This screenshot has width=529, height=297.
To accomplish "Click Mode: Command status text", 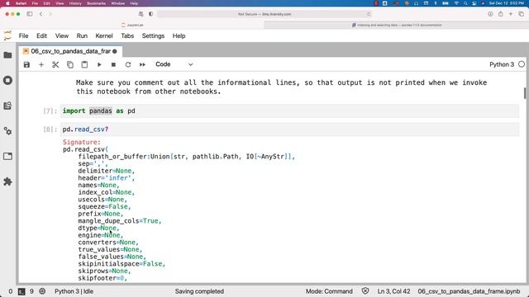I will pos(329,291).
